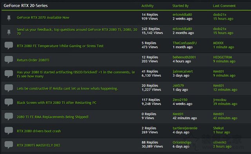View TheConfusedPJ user profile

185,43
